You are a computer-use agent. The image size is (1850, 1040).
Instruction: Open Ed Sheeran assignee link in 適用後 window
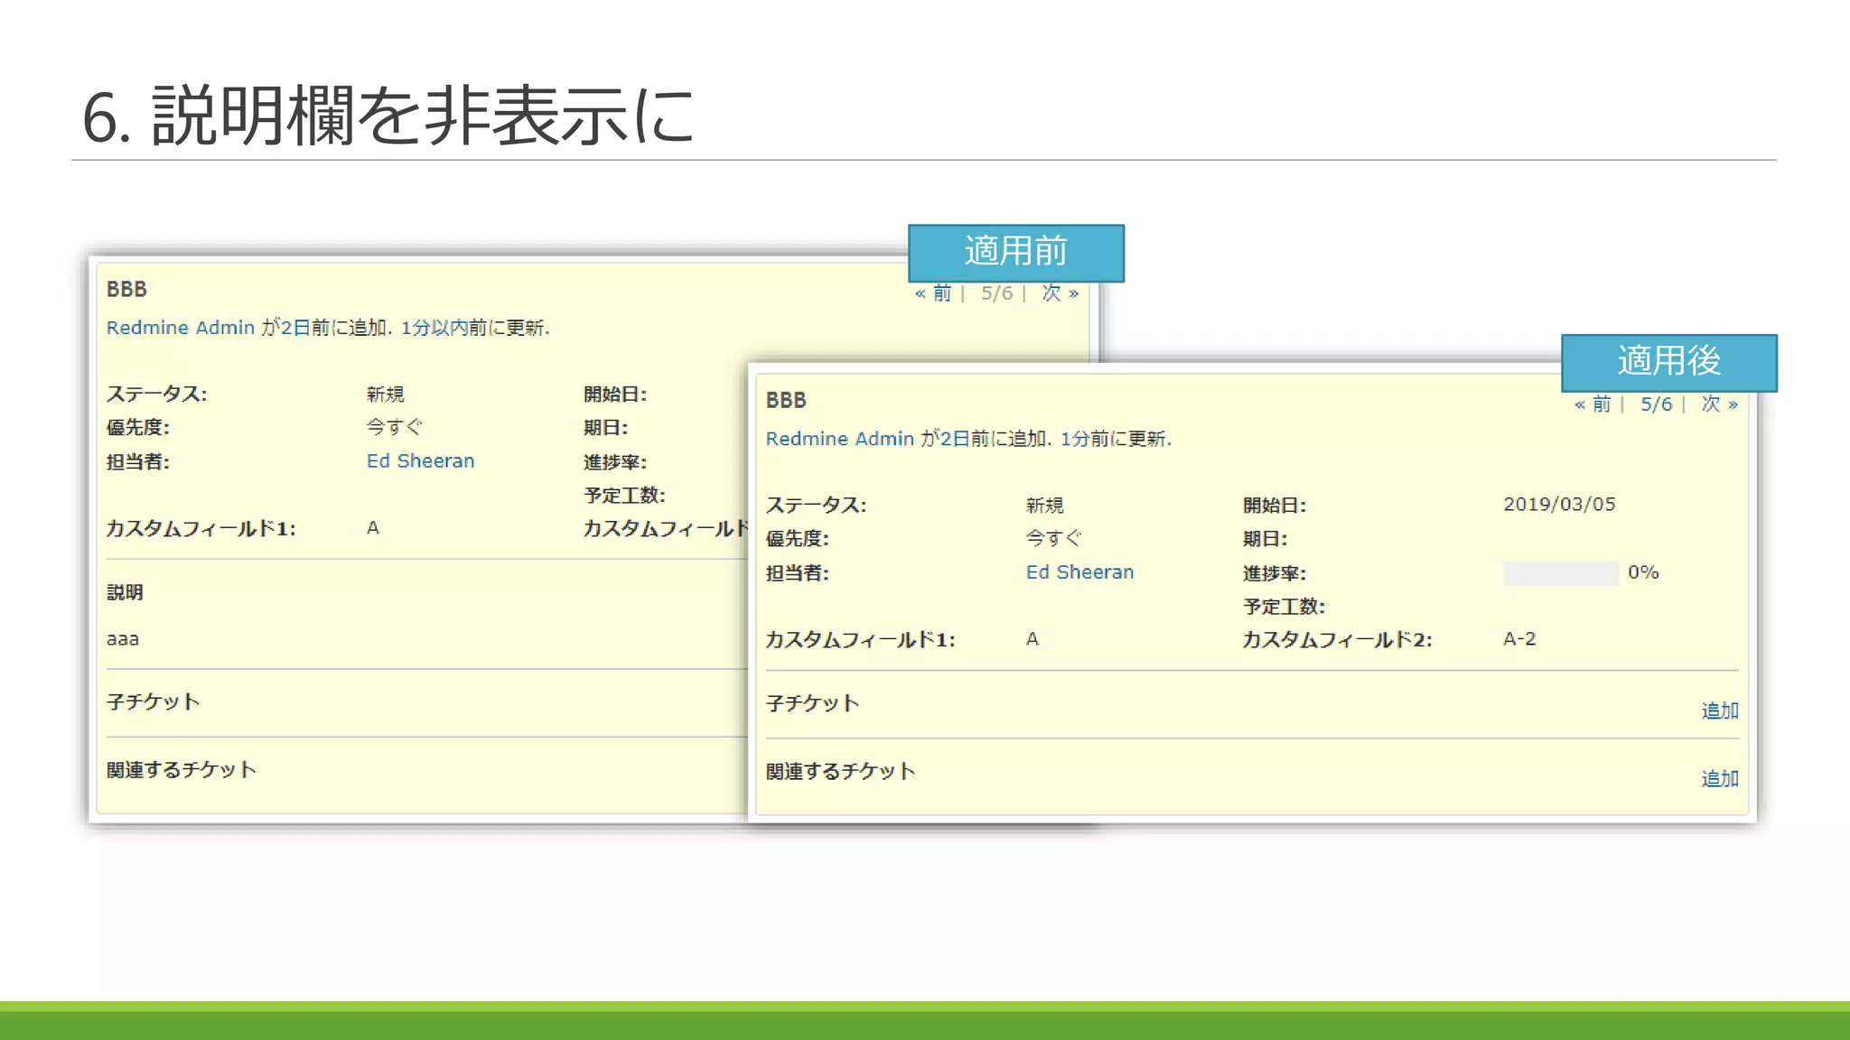(x=1079, y=572)
